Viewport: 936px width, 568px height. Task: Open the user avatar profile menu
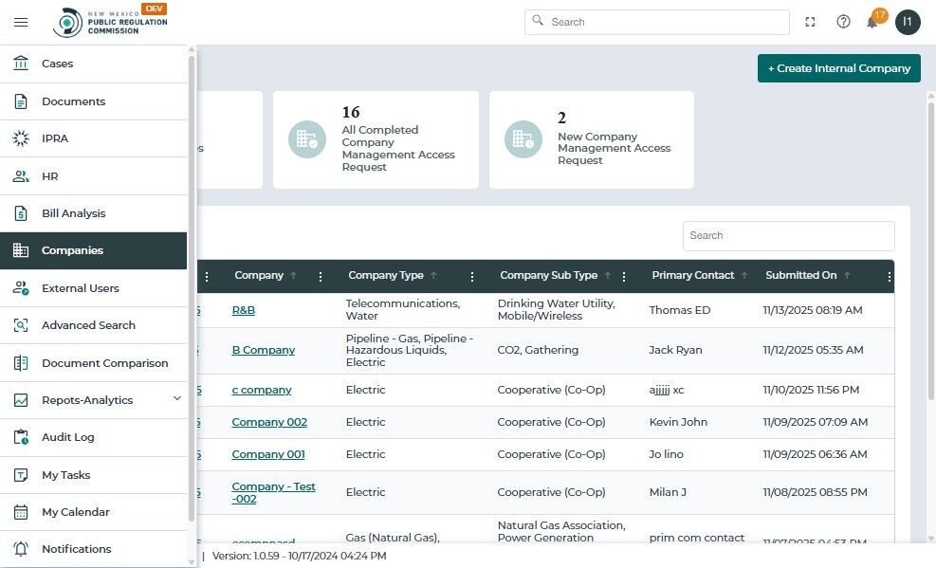click(908, 22)
